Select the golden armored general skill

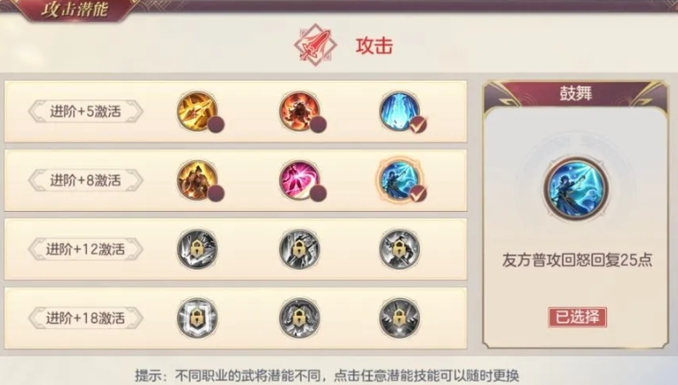[x=197, y=180]
